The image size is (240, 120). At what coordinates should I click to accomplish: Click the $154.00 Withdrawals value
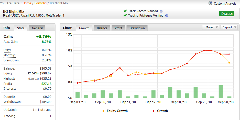click(46, 102)
